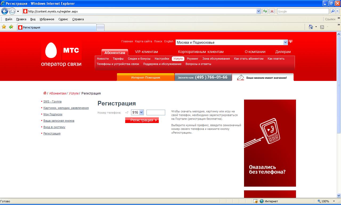The width and height of the screenshot is (341, 205).
Task: Open the Файл menu
Action: point(9,19)
